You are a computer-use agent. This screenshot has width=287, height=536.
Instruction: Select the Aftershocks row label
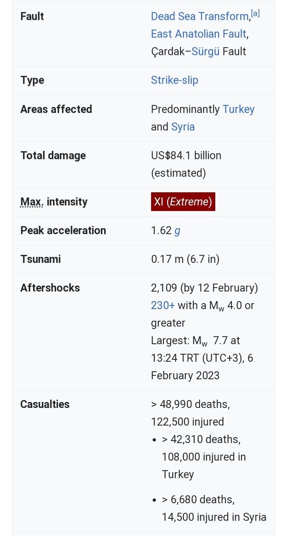[50, 288]
